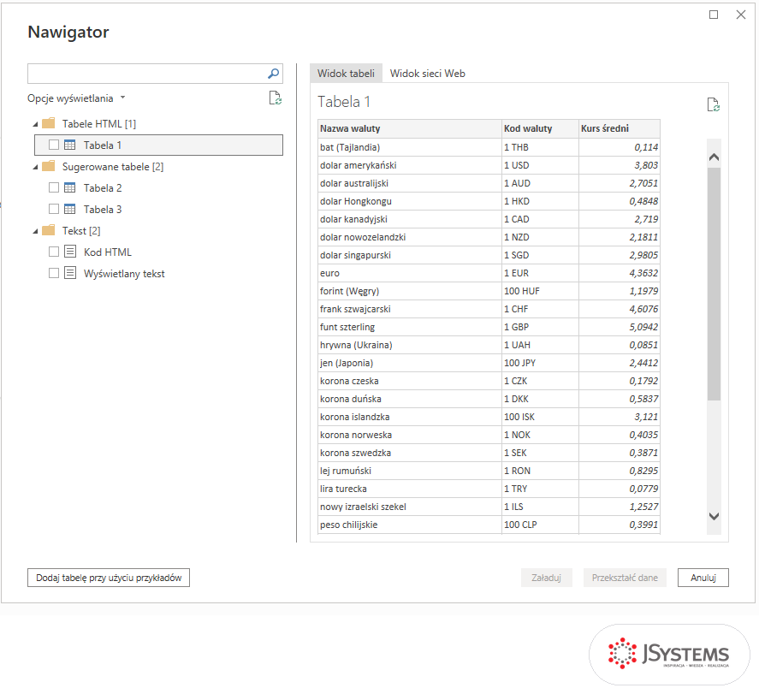Click the '0,0779' rate cell
This screenshot has height=694, width=759.
620,489
